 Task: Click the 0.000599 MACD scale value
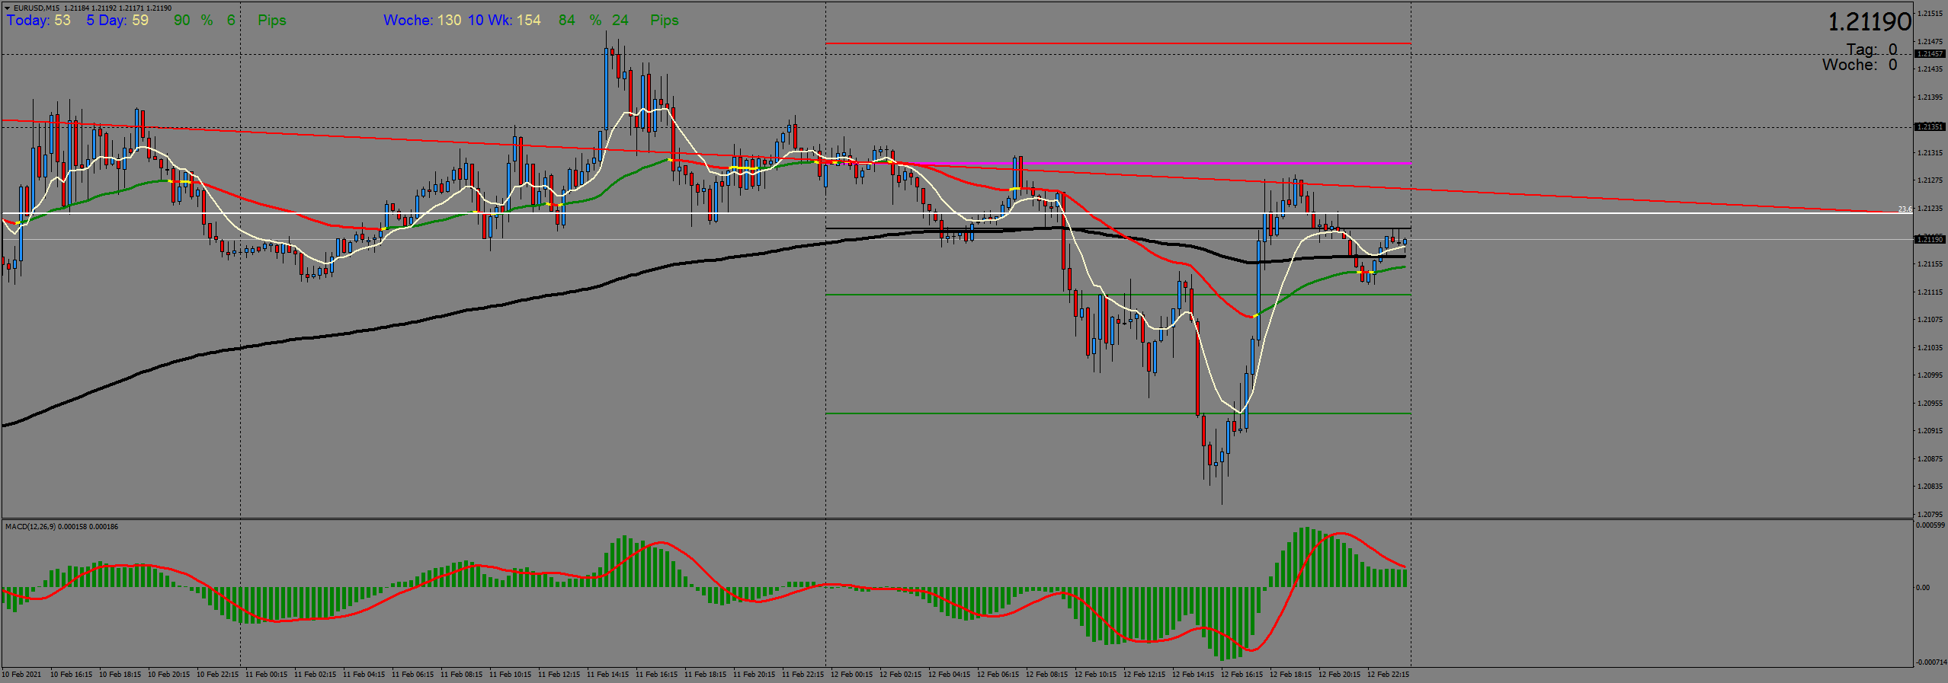[x=1932, y=525]
